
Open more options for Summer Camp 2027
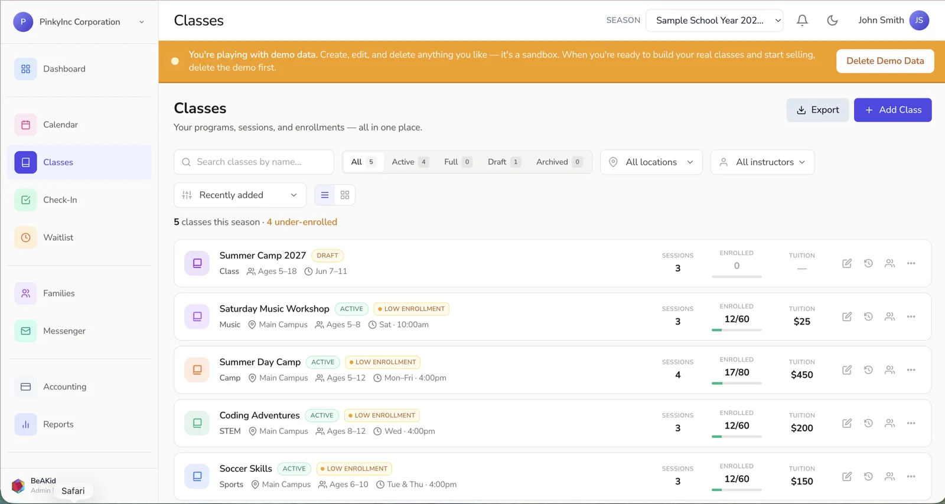point(911,263)
